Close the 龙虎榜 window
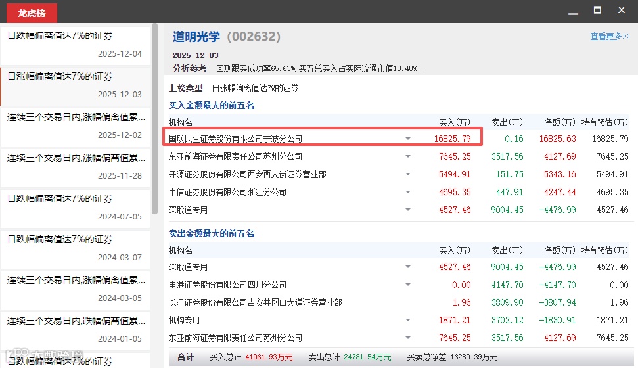 622,10
